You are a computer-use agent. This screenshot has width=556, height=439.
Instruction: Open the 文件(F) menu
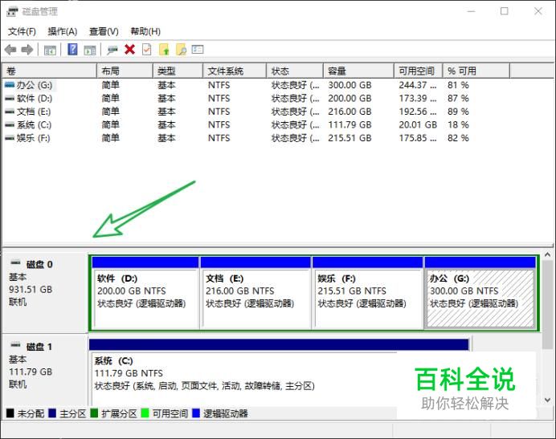[x=22, y=31]
